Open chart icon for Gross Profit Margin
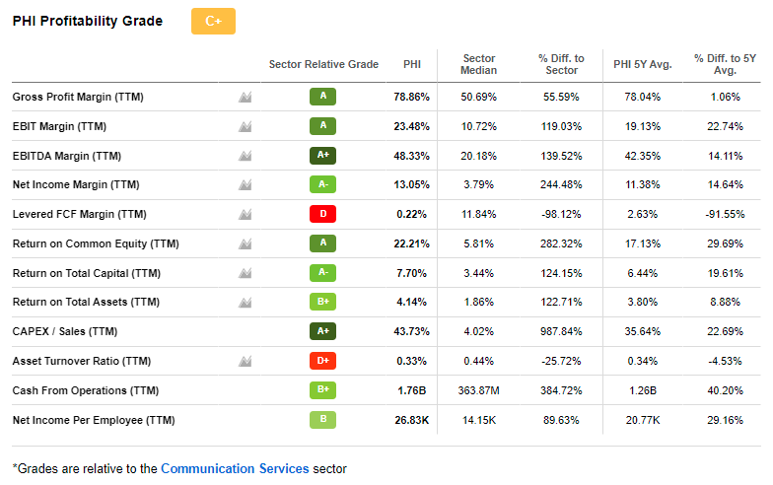 (x=245, y=97)
